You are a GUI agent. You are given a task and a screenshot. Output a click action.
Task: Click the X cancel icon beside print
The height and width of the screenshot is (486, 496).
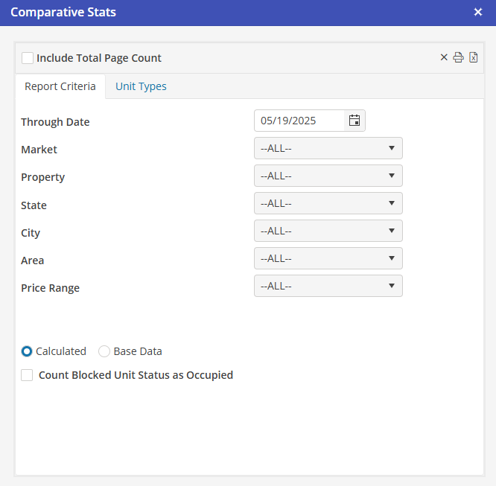click(x=445, y=58)
